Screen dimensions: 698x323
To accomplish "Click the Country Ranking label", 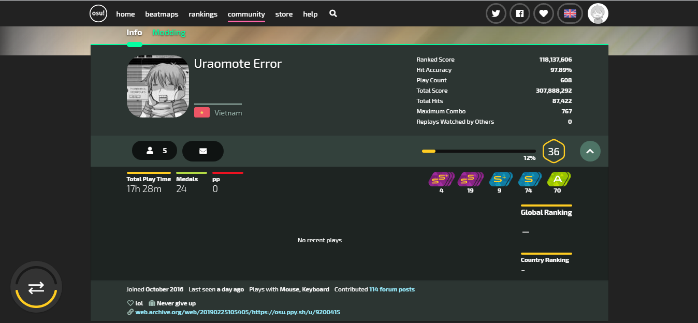I will tap(545, 260).
